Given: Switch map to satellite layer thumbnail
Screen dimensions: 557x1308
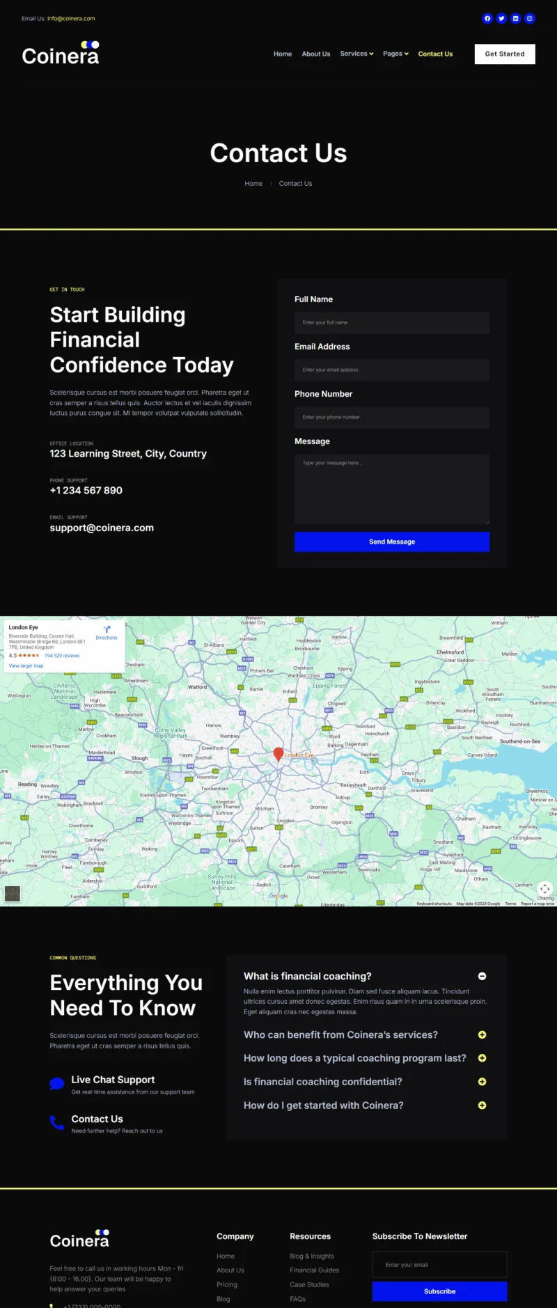Looking at the screenshot, I should click(13, 894).
